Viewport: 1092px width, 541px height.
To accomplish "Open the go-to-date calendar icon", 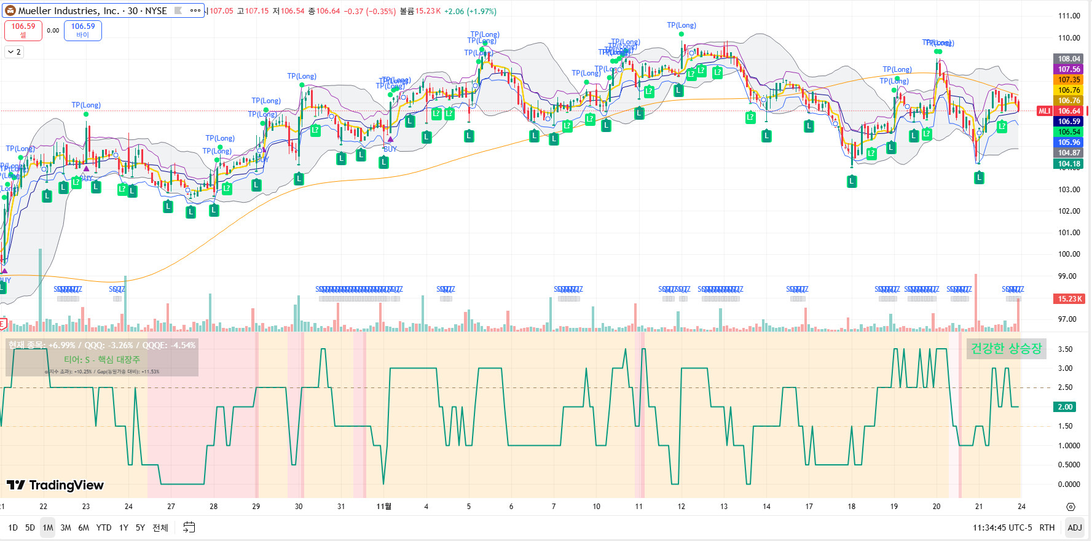I will point(189,527).
